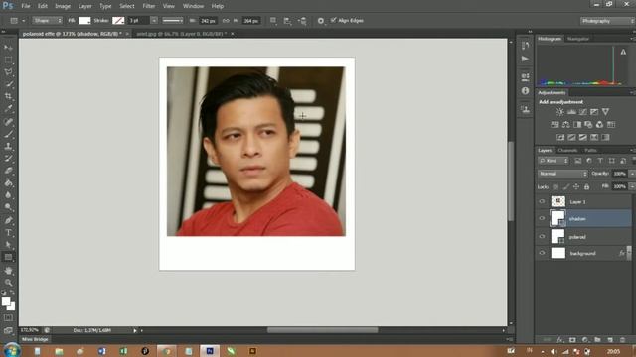This screenshot has width=636, height=357.
Task: Toggle lock all layer lock icon
Action: tap(587, 187)
